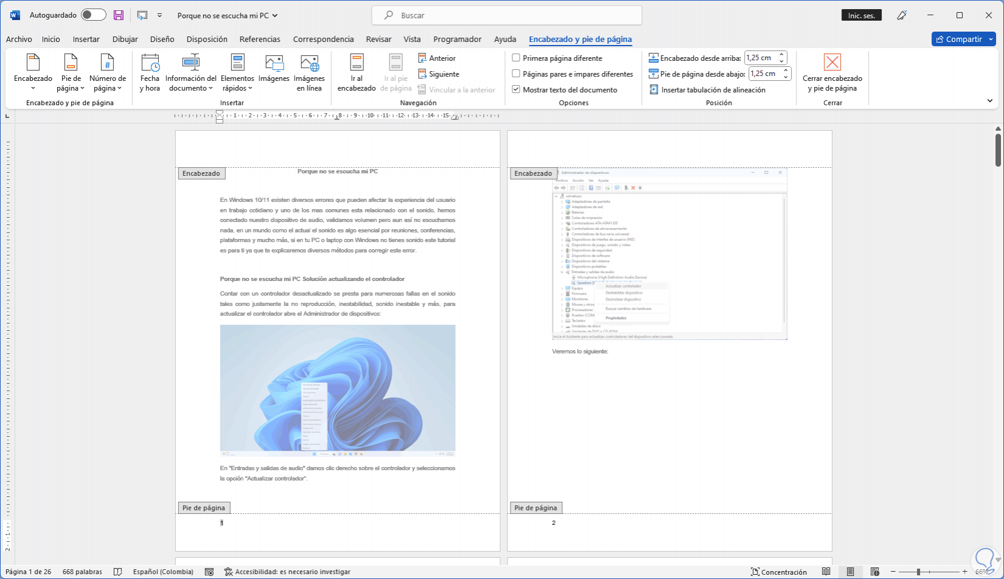Open Información del documento menu

tap(191, 72)
